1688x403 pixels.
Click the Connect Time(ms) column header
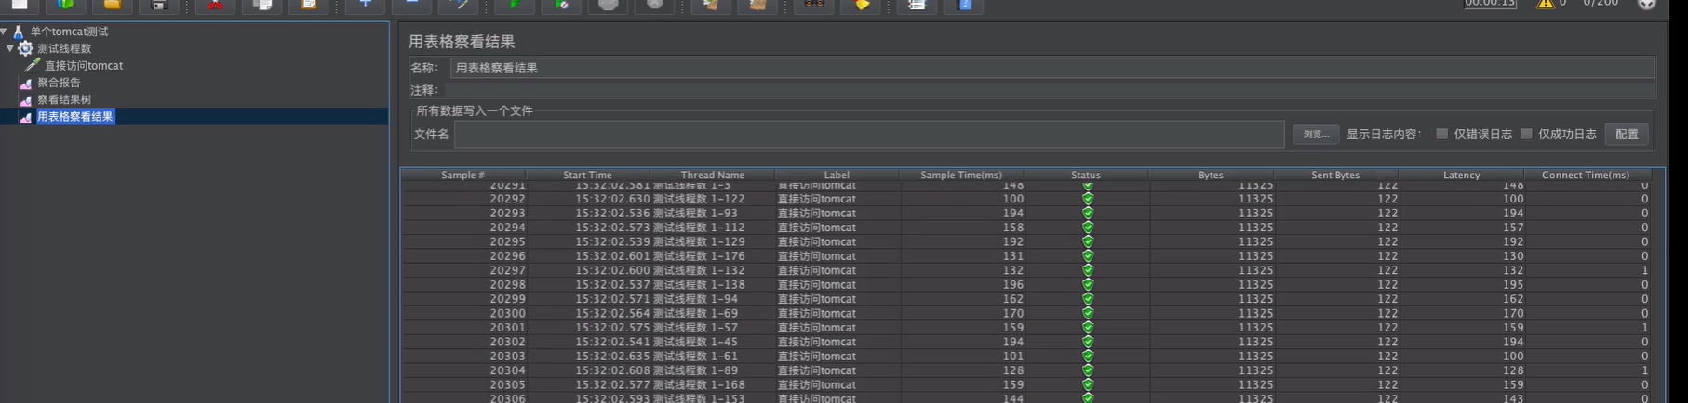coord(1586,175)
